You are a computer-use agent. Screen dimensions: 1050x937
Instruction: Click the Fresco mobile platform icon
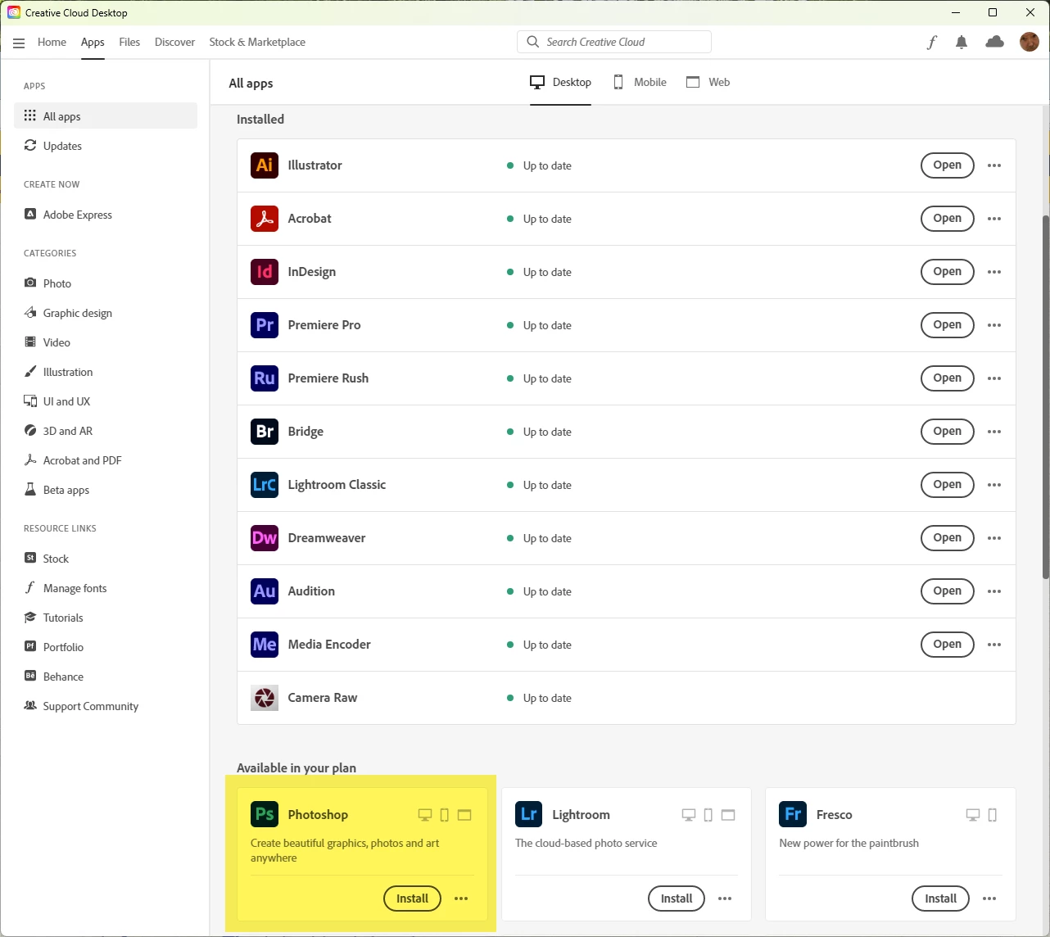(993, 815)
